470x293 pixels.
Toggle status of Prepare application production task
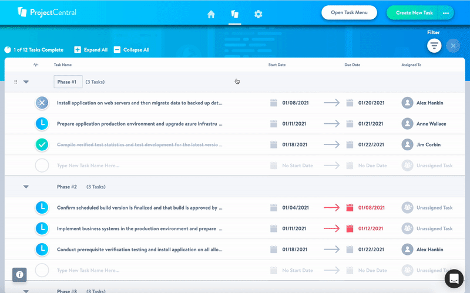(42, 124)
